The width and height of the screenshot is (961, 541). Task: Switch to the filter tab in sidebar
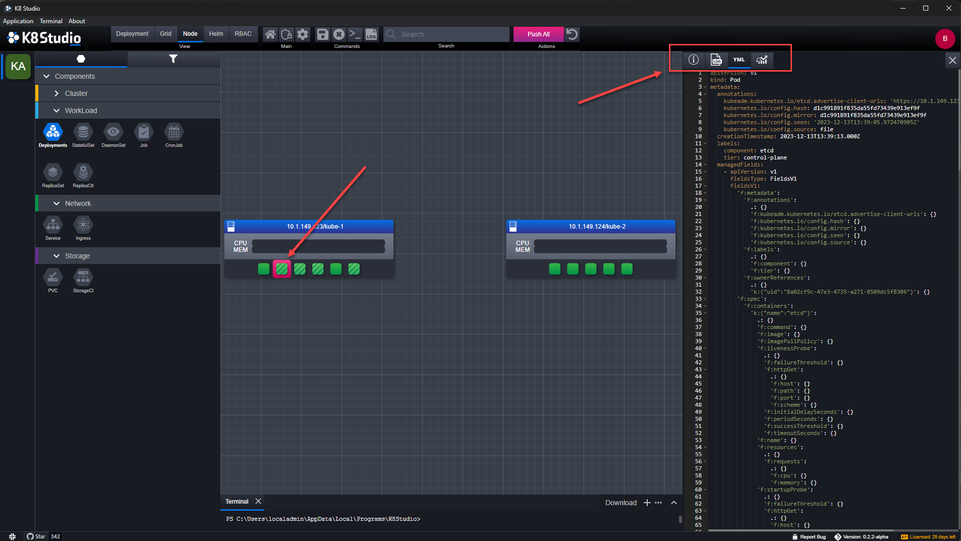tap(173, 59)
